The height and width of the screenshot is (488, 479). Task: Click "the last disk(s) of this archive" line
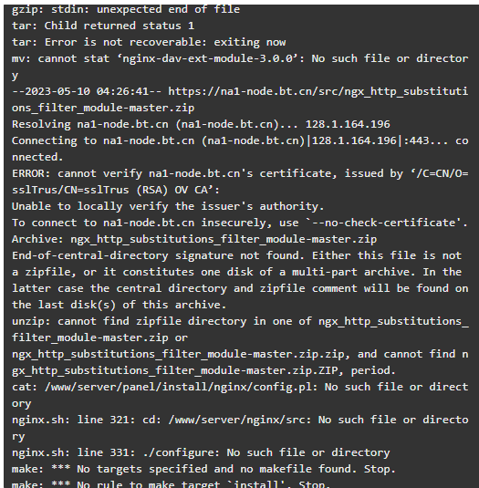(119, 305)
